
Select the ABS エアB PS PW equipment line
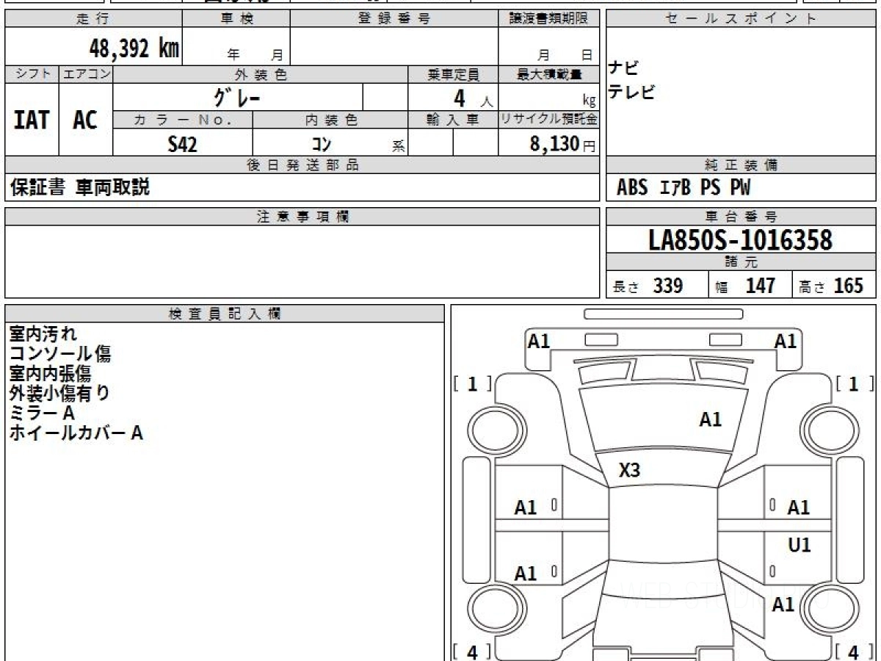[684, 188]
